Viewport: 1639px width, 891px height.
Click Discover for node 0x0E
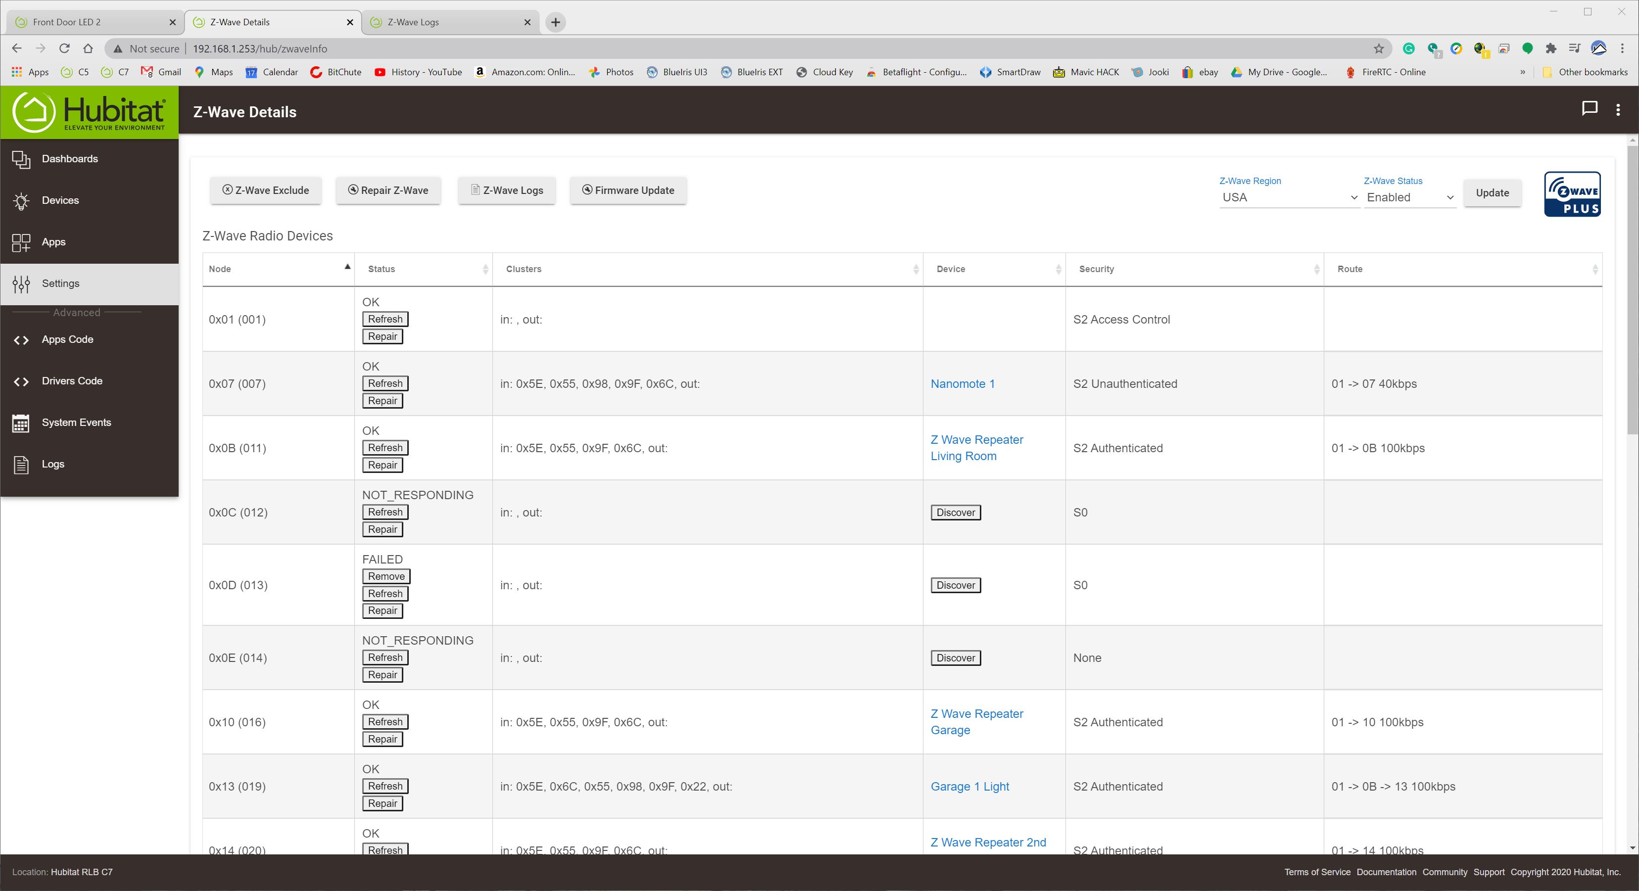[x=956, y=658]
